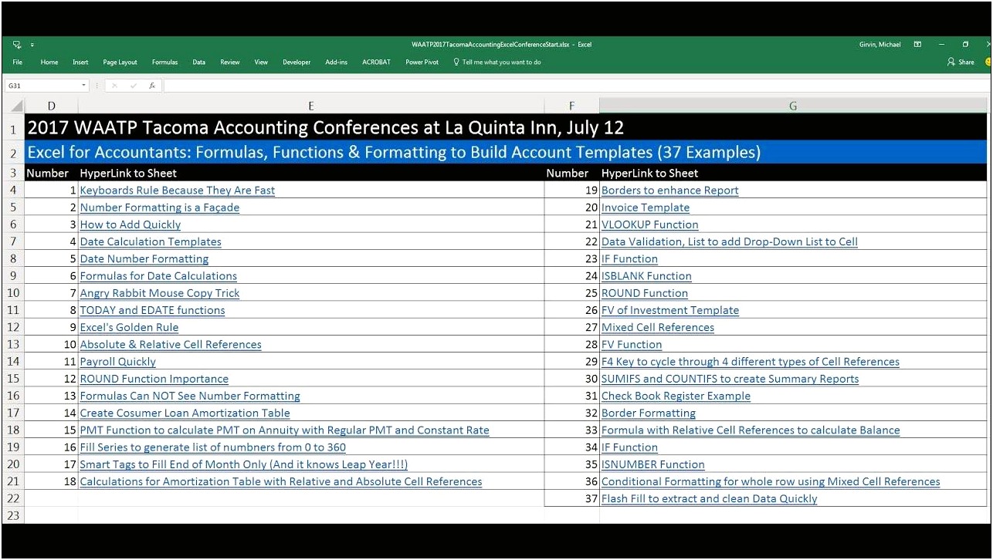This screenshot has width=993, height=560.
Task: Open Excel's Golden Rule link
Action: [x=129, y=327]
